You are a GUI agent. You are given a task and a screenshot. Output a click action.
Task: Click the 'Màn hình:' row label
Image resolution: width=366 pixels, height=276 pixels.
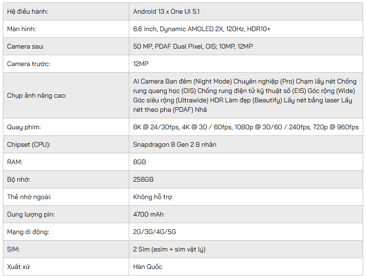tap(21, 29)
